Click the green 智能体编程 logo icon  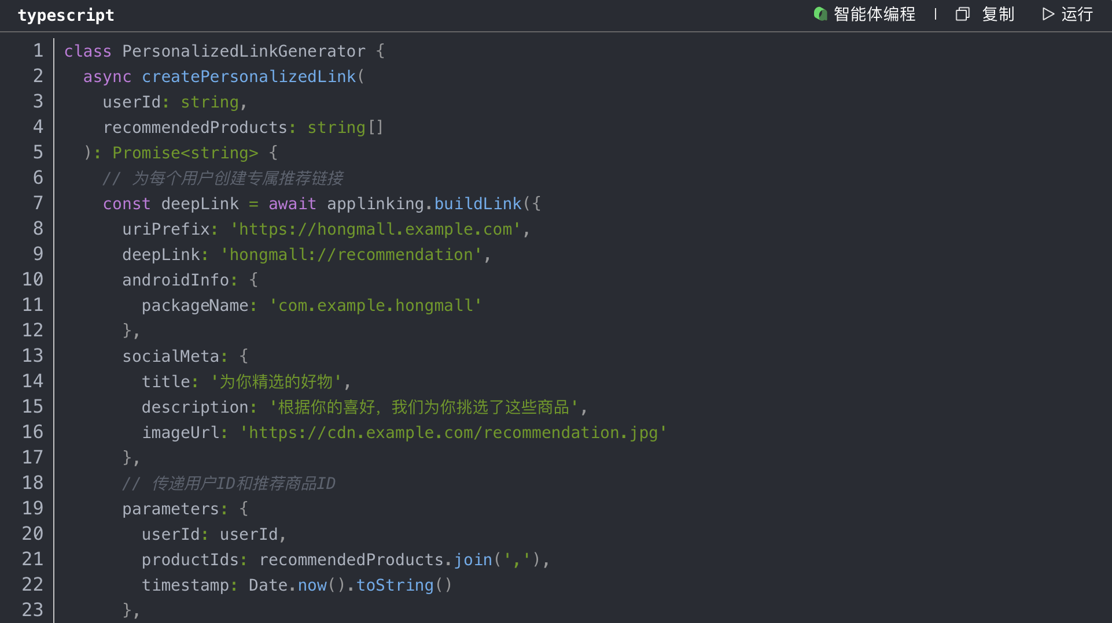[x=820, y=14]
